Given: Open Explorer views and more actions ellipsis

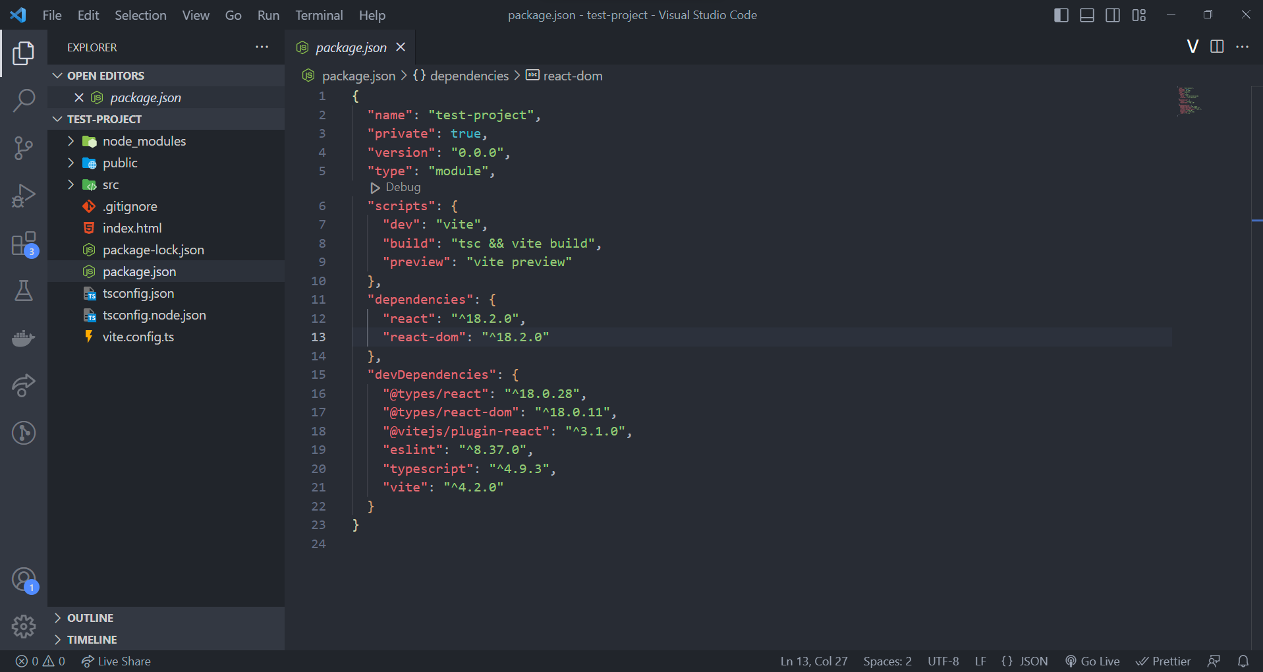Looking at the screenshot, I should click(x=262, y=47).
